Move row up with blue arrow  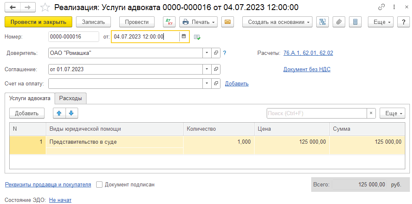[59, 113]
